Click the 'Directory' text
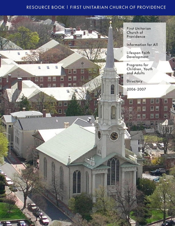This screenshot has height=226, width=175. pos(134,81)
